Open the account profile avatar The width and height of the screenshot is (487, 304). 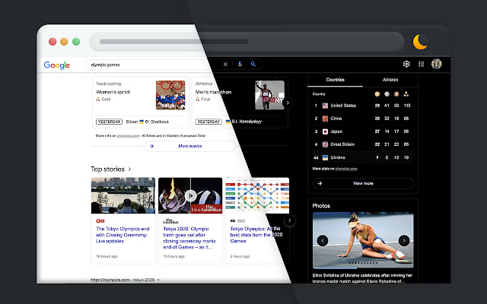coord(436,64)
